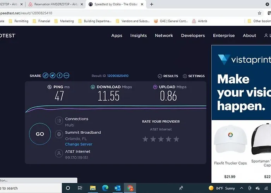271x193 pixels.
Task: Start a new test with GO
Action: click(x=40, y=134)
